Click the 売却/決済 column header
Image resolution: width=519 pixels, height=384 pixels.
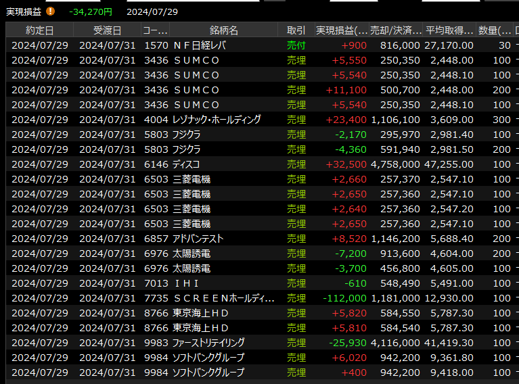click(397, 30)
